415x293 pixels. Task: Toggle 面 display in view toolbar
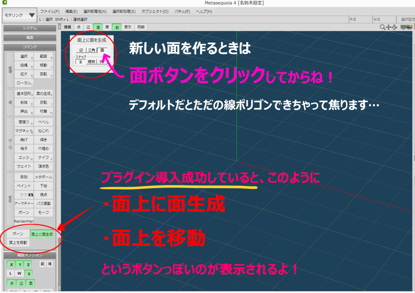point(98,27)
